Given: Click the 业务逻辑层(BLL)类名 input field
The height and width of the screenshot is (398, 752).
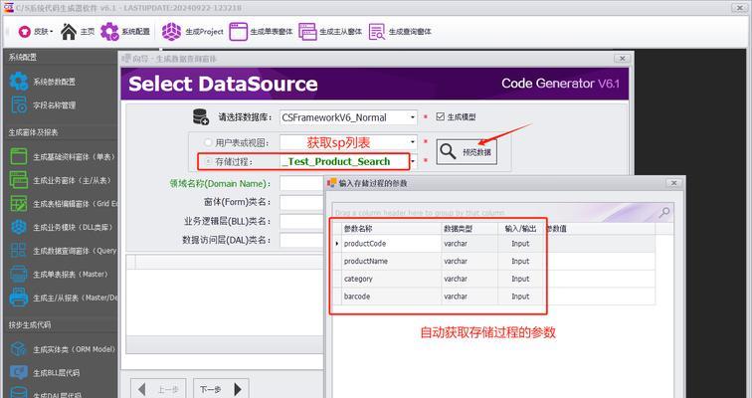Looking at the screenshot, I should click(x=302, y=222).
